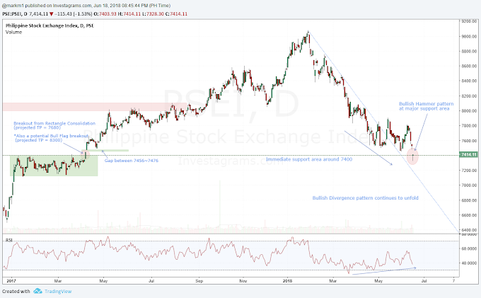The width and height of the screenshot is (481, 298).
Task: Click the C:7414.11 close value
Action: tap(176, 14)
